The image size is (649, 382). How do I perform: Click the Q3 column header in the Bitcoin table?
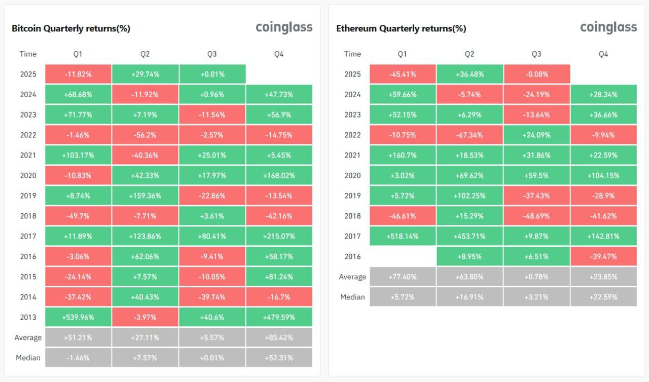212,54
